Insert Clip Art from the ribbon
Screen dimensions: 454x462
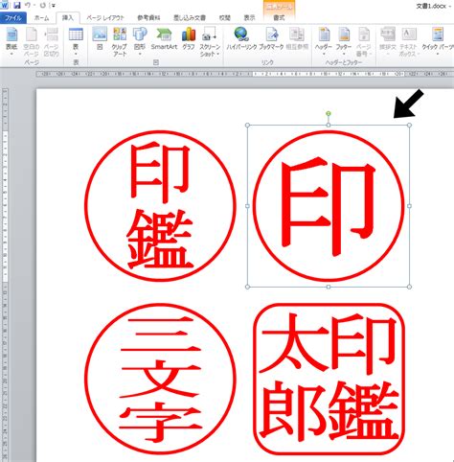120,41
